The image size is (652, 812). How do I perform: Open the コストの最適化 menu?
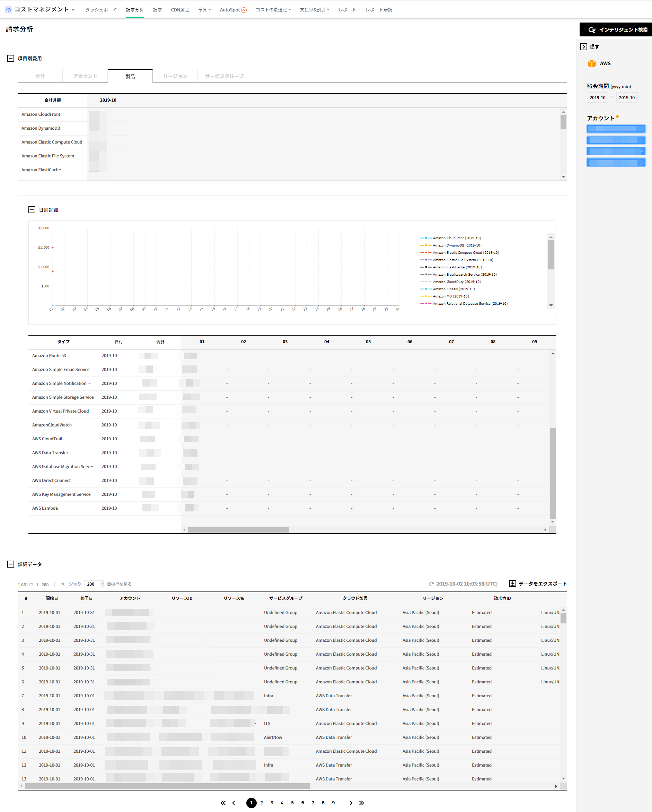click(x=273, y=10)
